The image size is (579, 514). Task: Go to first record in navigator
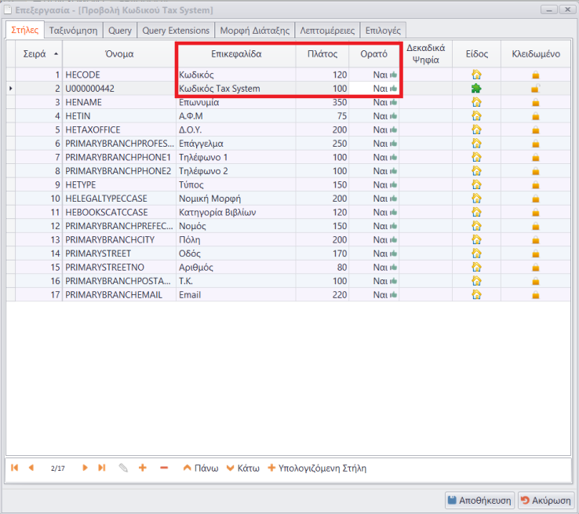point(15,468)
